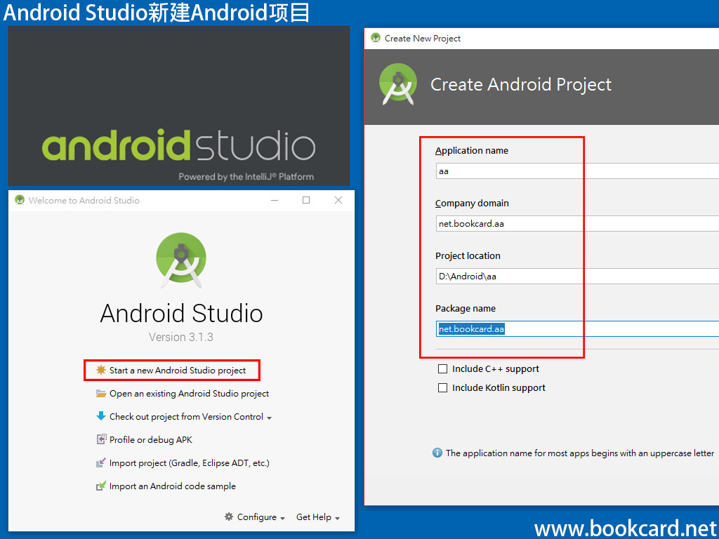Select the highlighted Package name field

(508, 328)
